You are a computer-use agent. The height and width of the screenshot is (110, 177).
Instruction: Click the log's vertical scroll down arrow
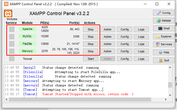pos(170,95)
